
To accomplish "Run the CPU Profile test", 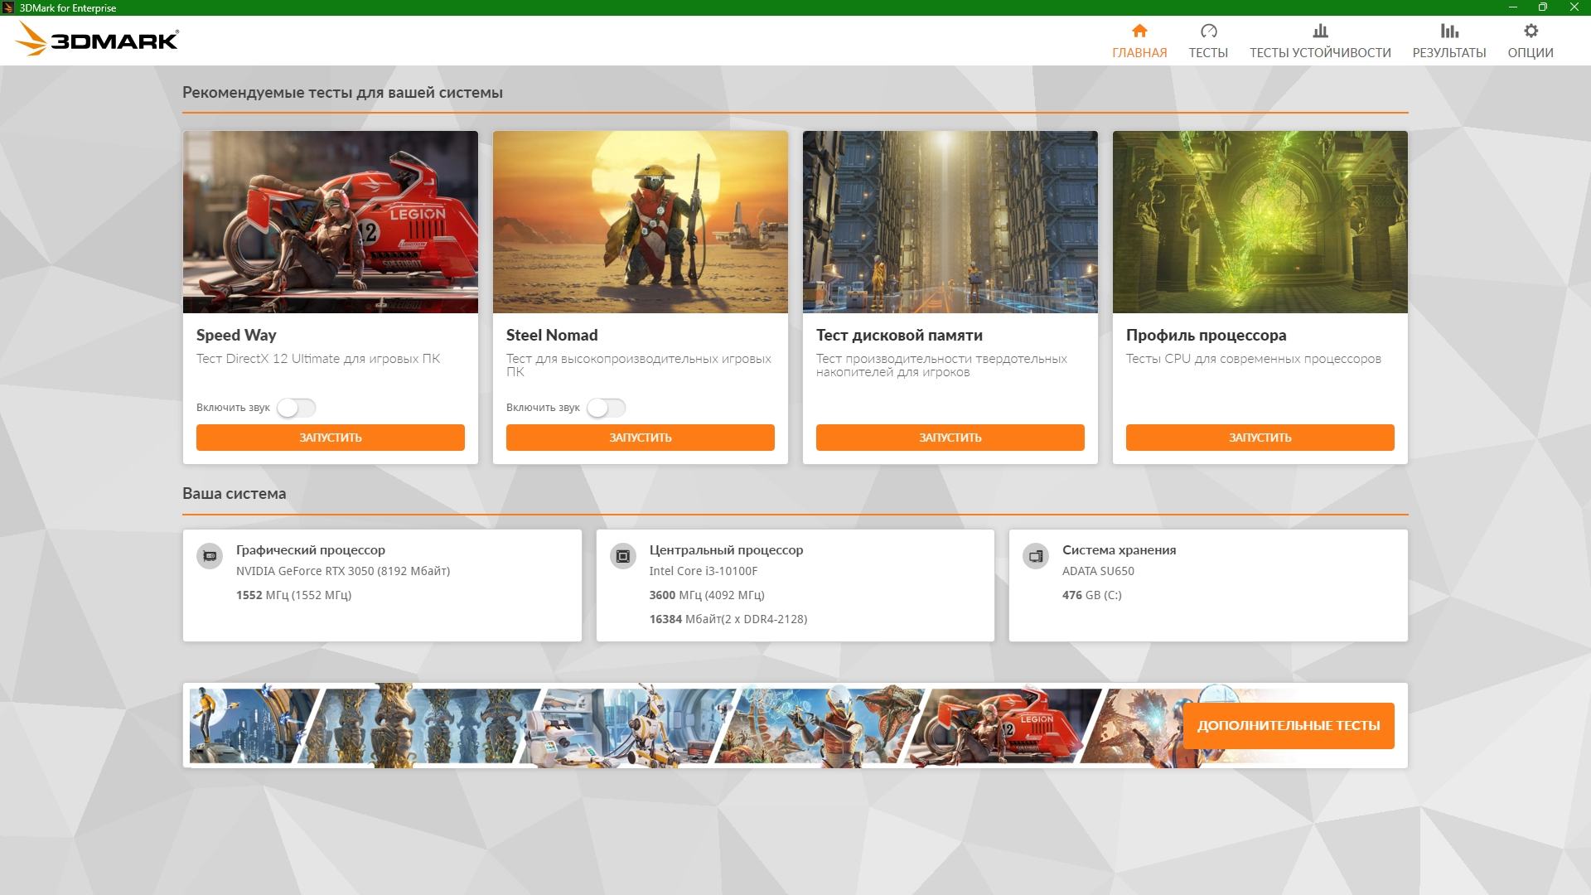I will click(x=1260, y=438).
